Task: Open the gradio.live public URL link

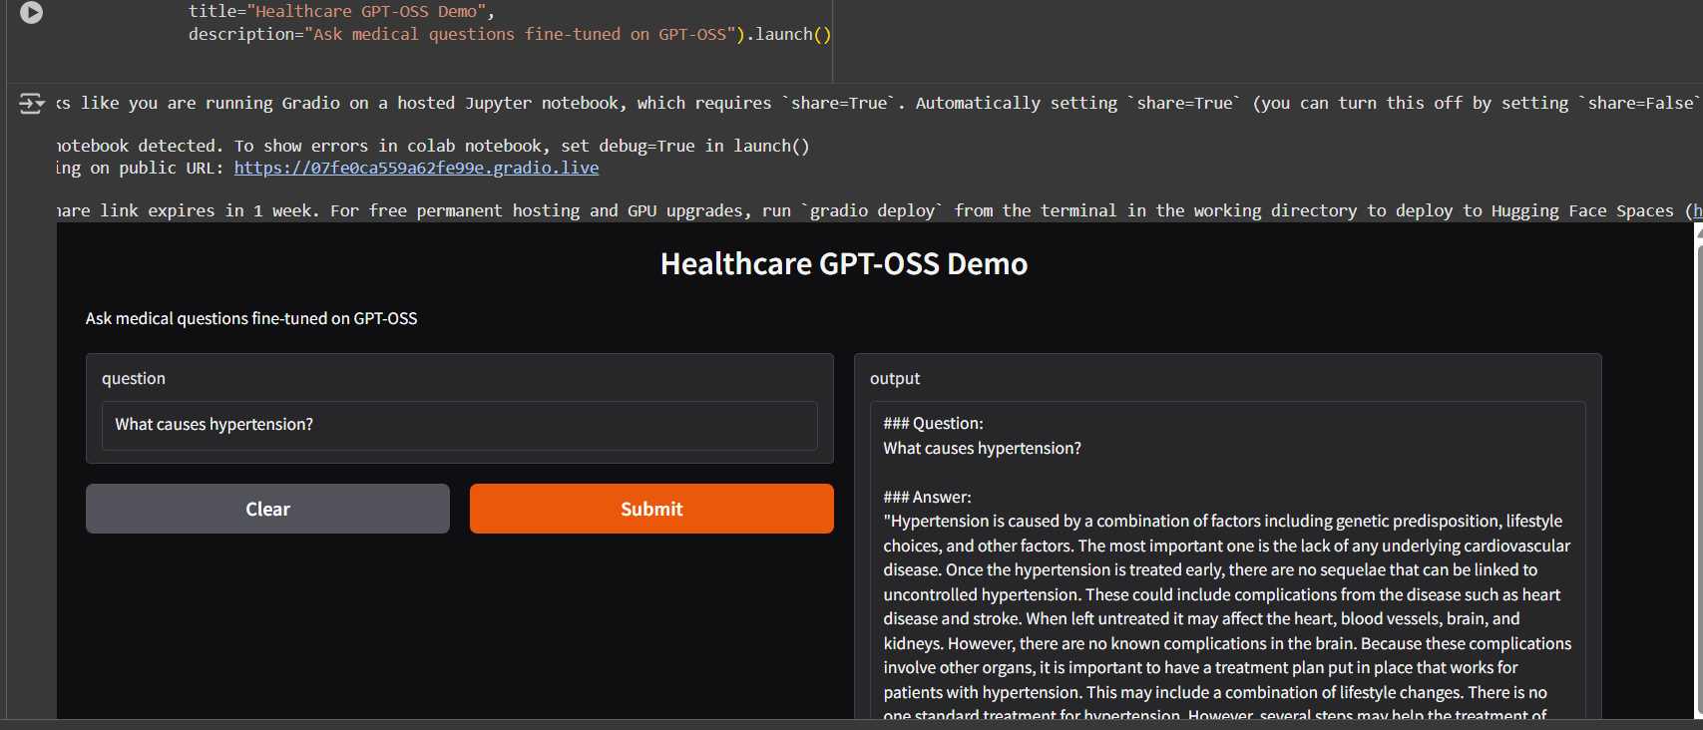Action: [x=416, y=168]
